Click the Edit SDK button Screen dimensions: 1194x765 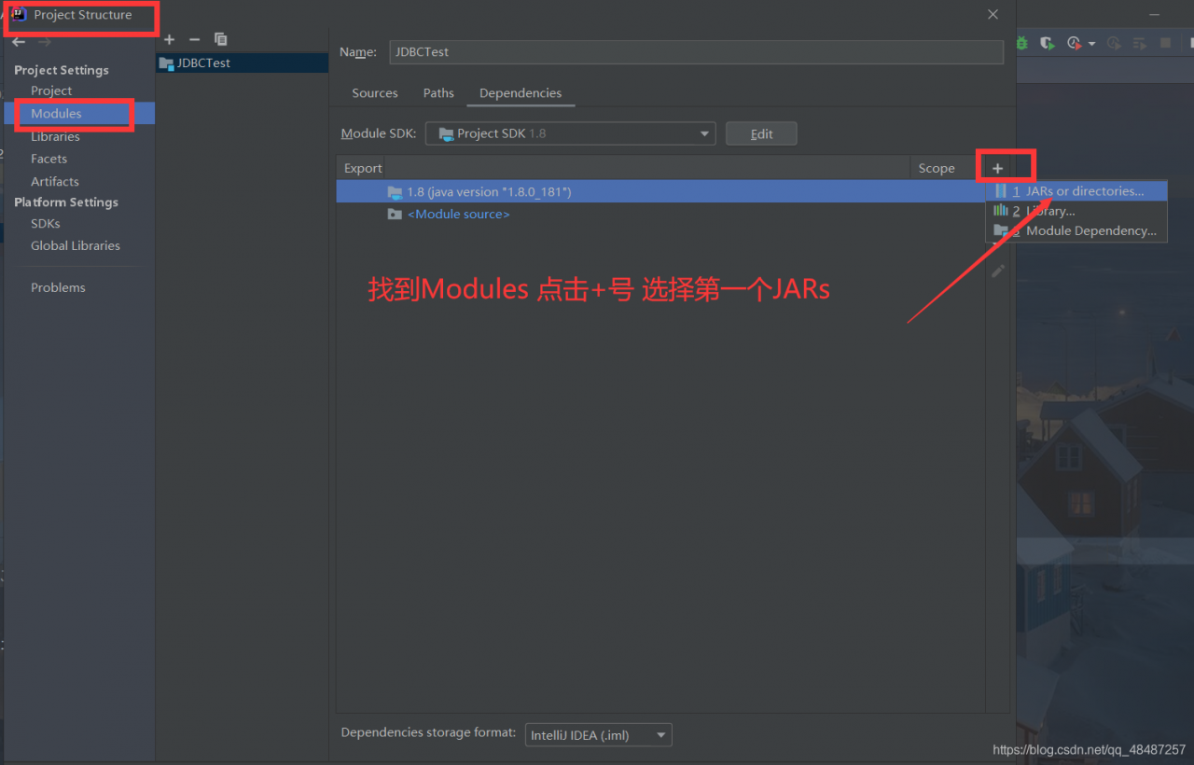pyautogui.click(x=761, y=133)
